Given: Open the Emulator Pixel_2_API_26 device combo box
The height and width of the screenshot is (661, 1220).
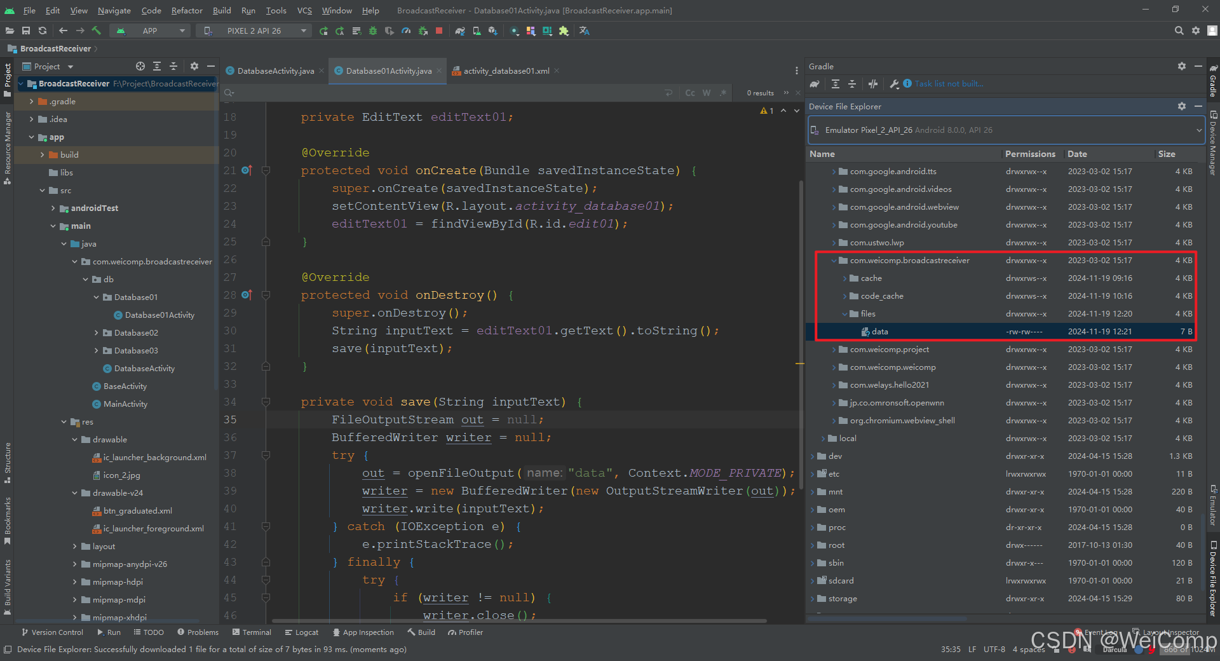Looking at the screenshot, I should pyautogui.click(x=1005, y=130).
